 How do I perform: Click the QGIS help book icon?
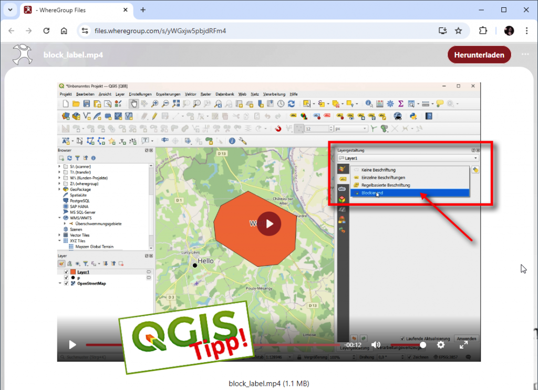pos(429,117)
